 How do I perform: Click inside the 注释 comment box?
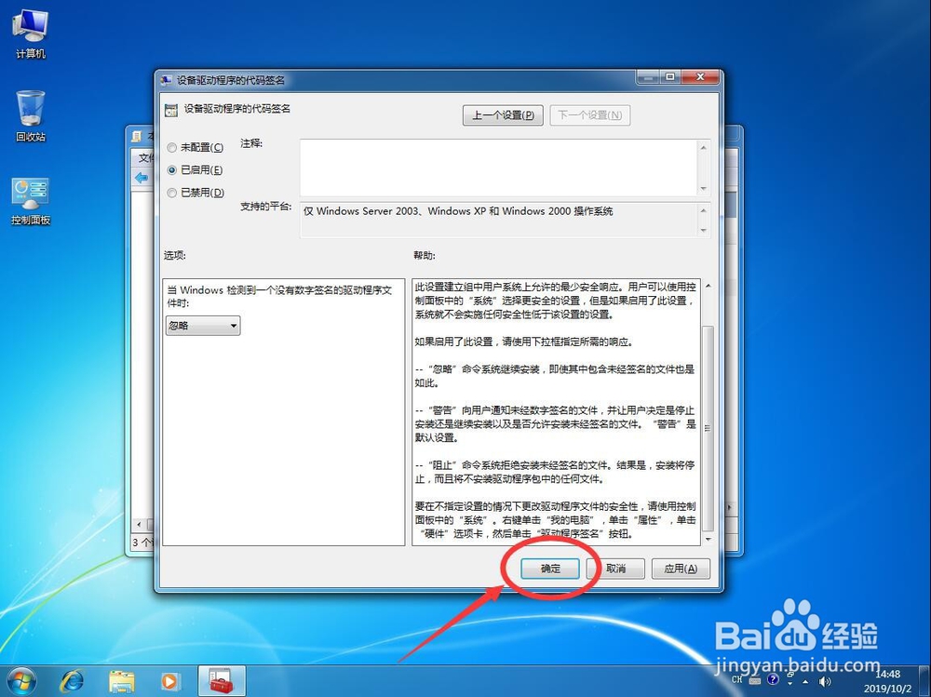(x=498, y=168)
